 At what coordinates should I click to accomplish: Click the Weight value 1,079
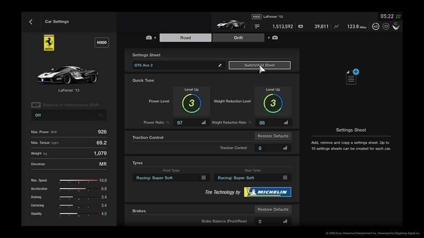point(100,153)
